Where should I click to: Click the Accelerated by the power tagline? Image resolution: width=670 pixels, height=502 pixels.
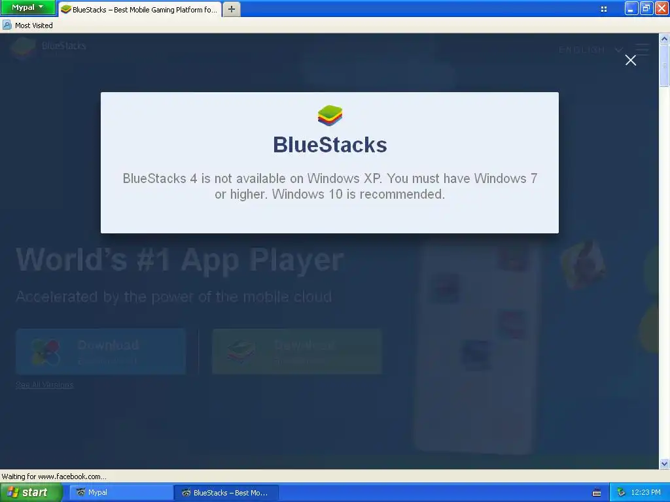coord(174,296)
